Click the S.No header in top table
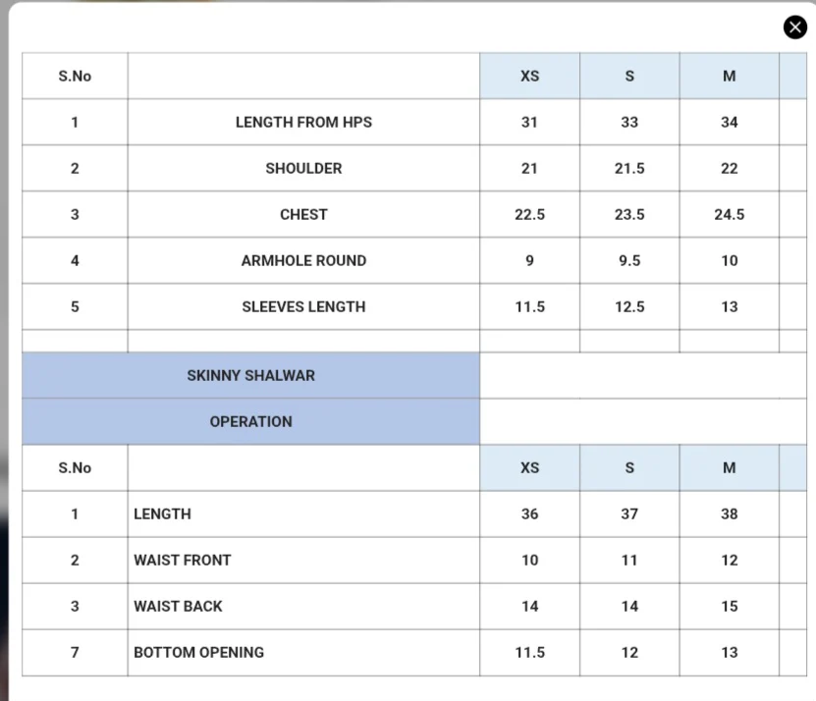 [75, 76]
